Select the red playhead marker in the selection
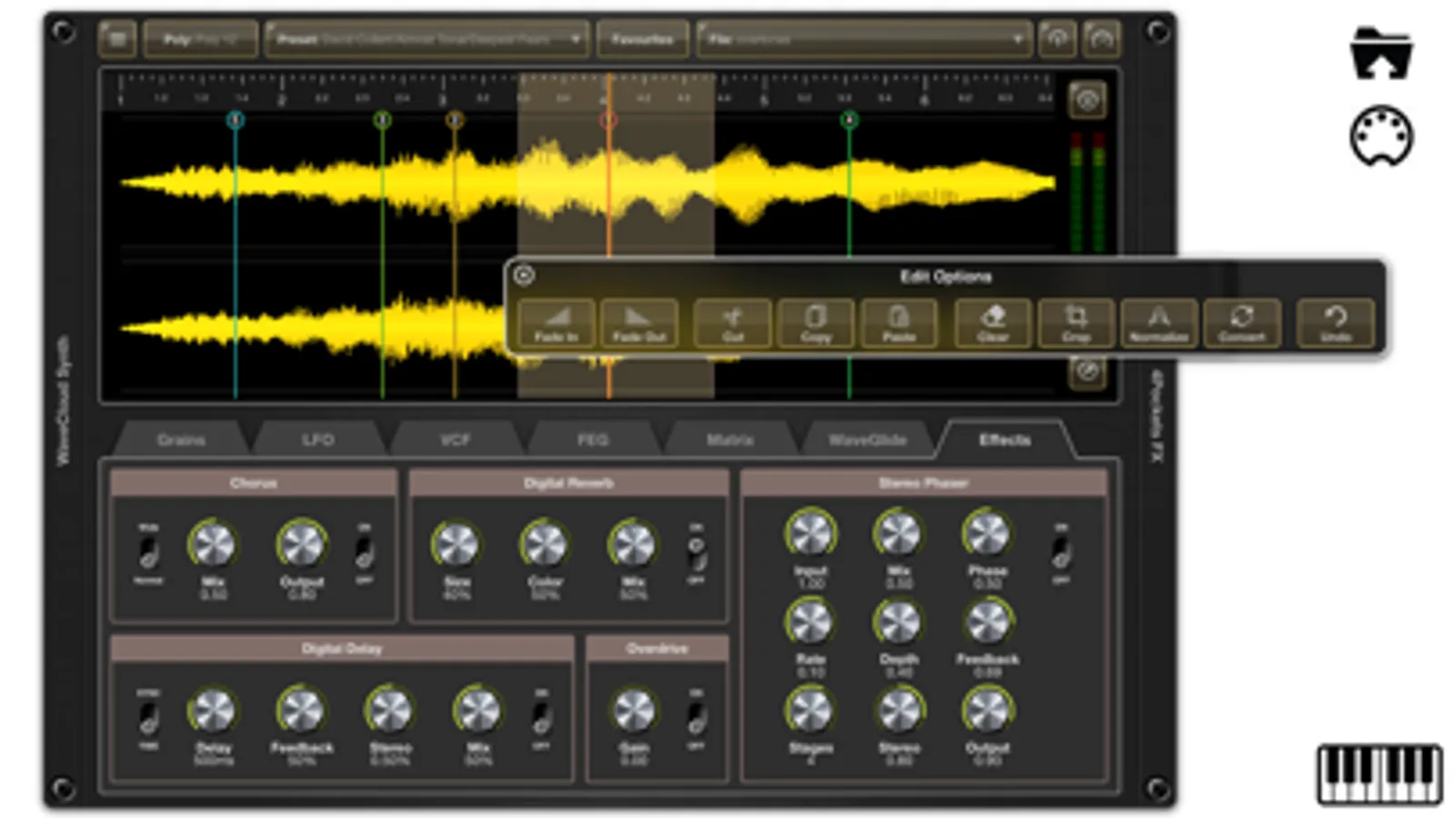Viewport: 1454px width, 818px height. pyautogui.click(x=609, y=119)
